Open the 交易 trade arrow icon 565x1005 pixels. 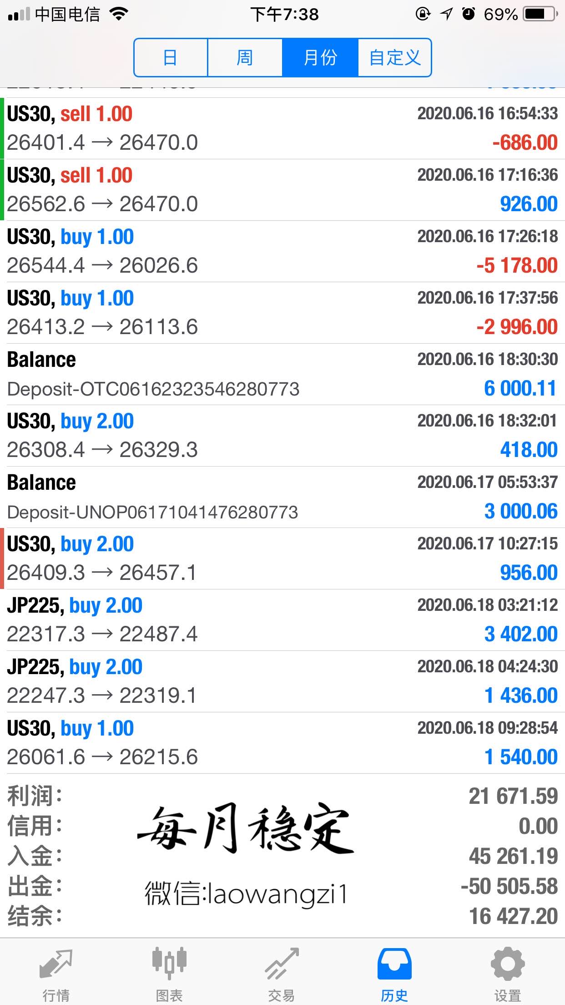pos(282,964)
